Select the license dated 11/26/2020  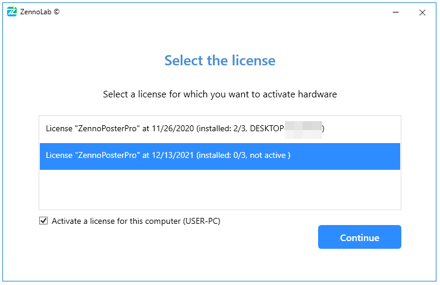click(184, 128)
